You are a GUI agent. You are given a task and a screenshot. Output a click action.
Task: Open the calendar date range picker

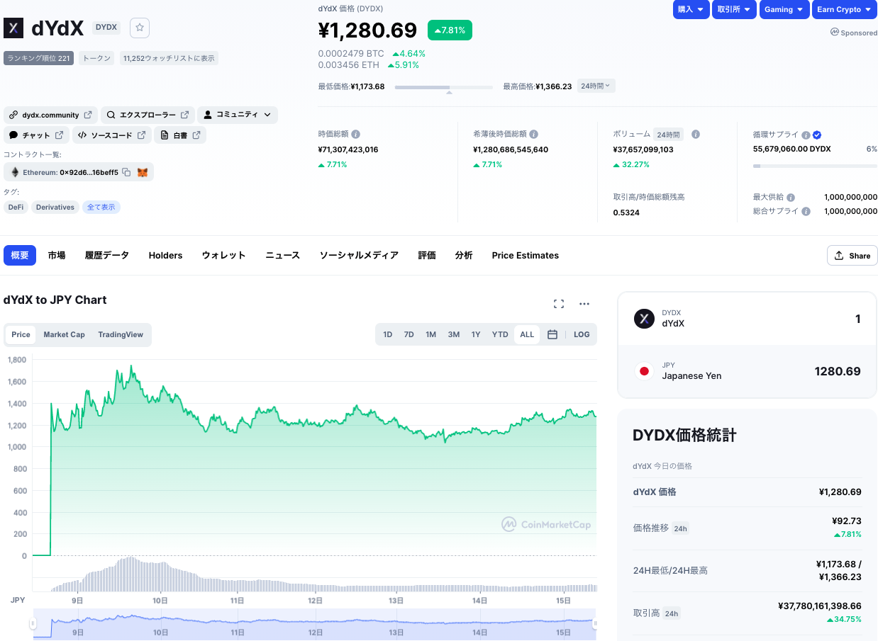(552, 334)
